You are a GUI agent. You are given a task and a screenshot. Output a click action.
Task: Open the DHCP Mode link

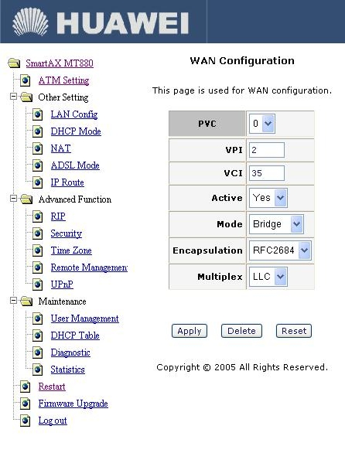tap(76, 131)
